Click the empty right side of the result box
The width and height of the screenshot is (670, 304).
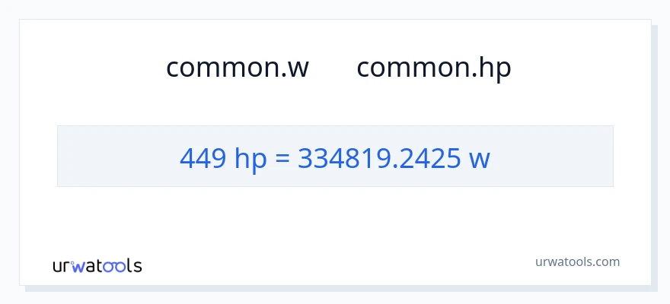(x=556, y=157)
